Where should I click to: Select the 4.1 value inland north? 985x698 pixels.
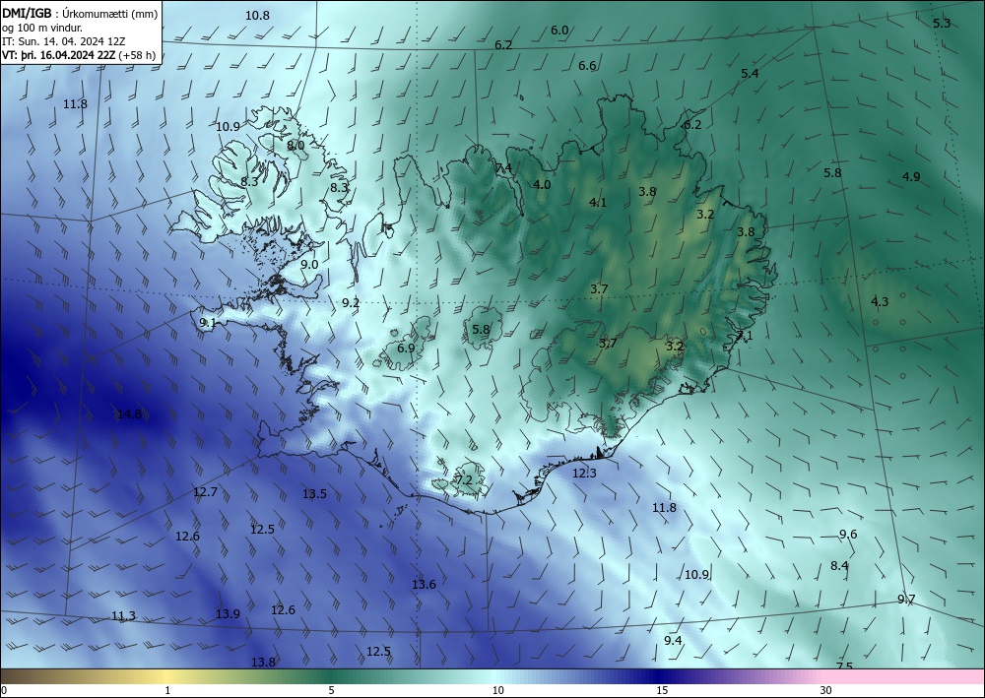[598, 202]
